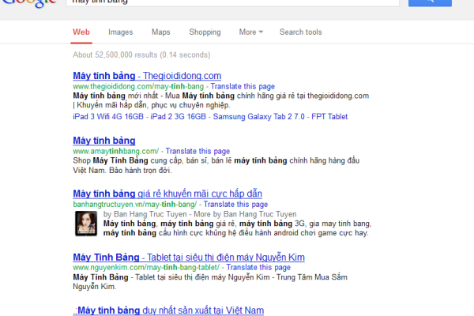
Task: Open Máy tính bảng - Thegioididong.com result
Action: [x=147, y=76]
